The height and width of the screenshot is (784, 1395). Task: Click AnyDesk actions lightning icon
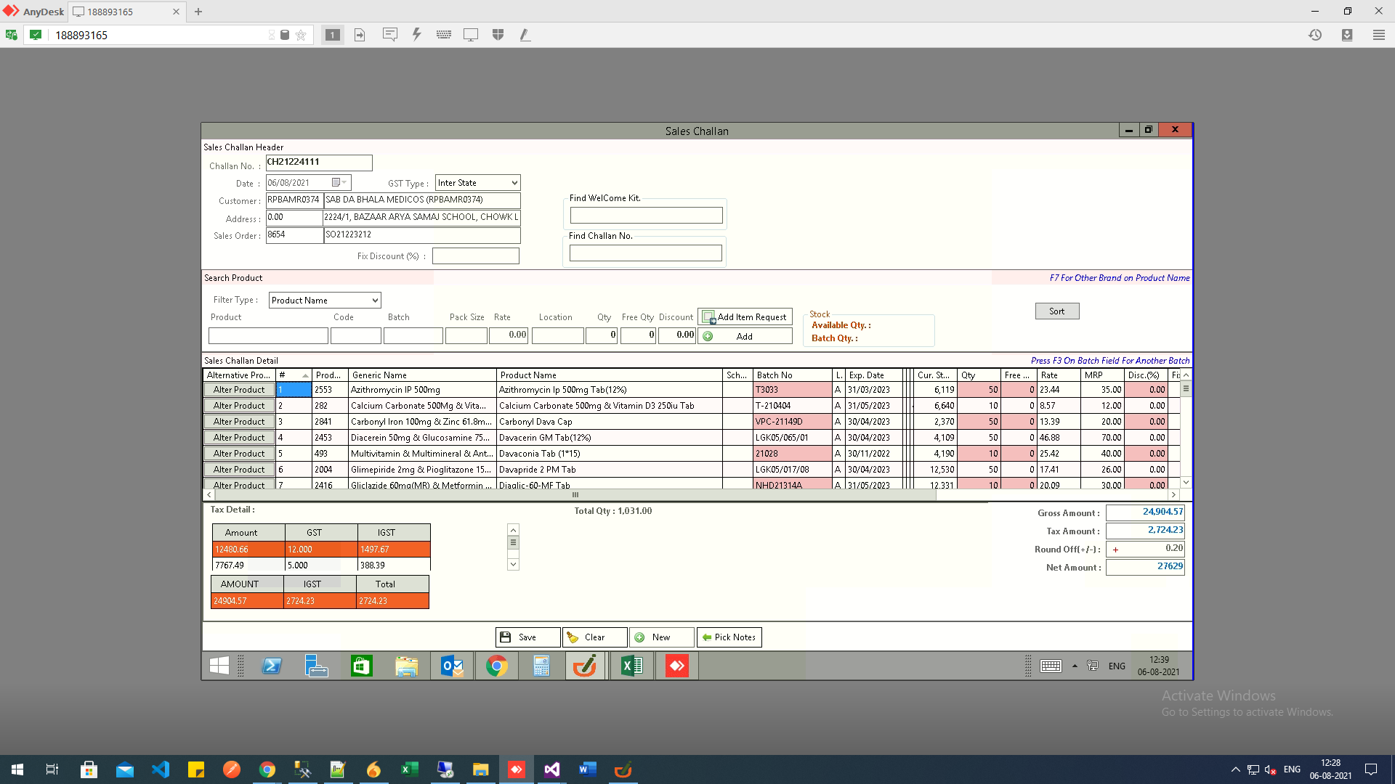click(x=416, y=35)
